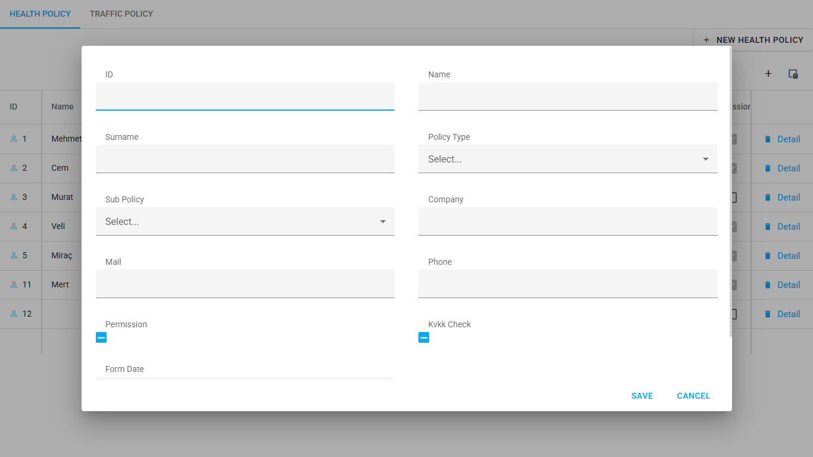Click the person icon beside ID 3
The height and width of the screenshot is (457, 813).
coord(14,197)
